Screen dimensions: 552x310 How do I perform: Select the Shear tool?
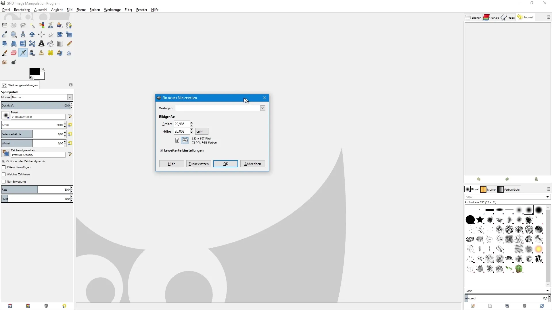click(5, 44)
